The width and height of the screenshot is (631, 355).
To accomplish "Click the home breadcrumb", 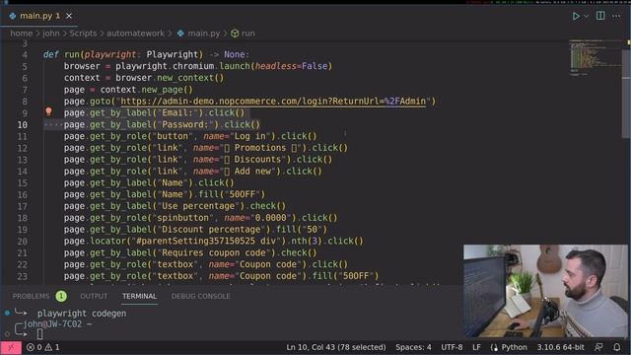I will pos(22,34).
